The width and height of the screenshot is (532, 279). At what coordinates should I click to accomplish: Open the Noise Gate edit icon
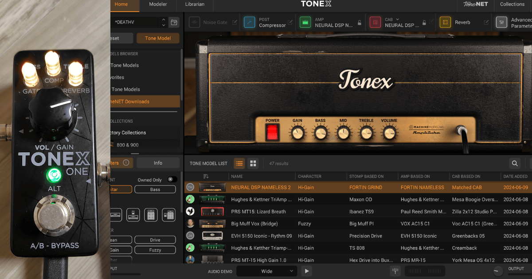coord(235,22)
